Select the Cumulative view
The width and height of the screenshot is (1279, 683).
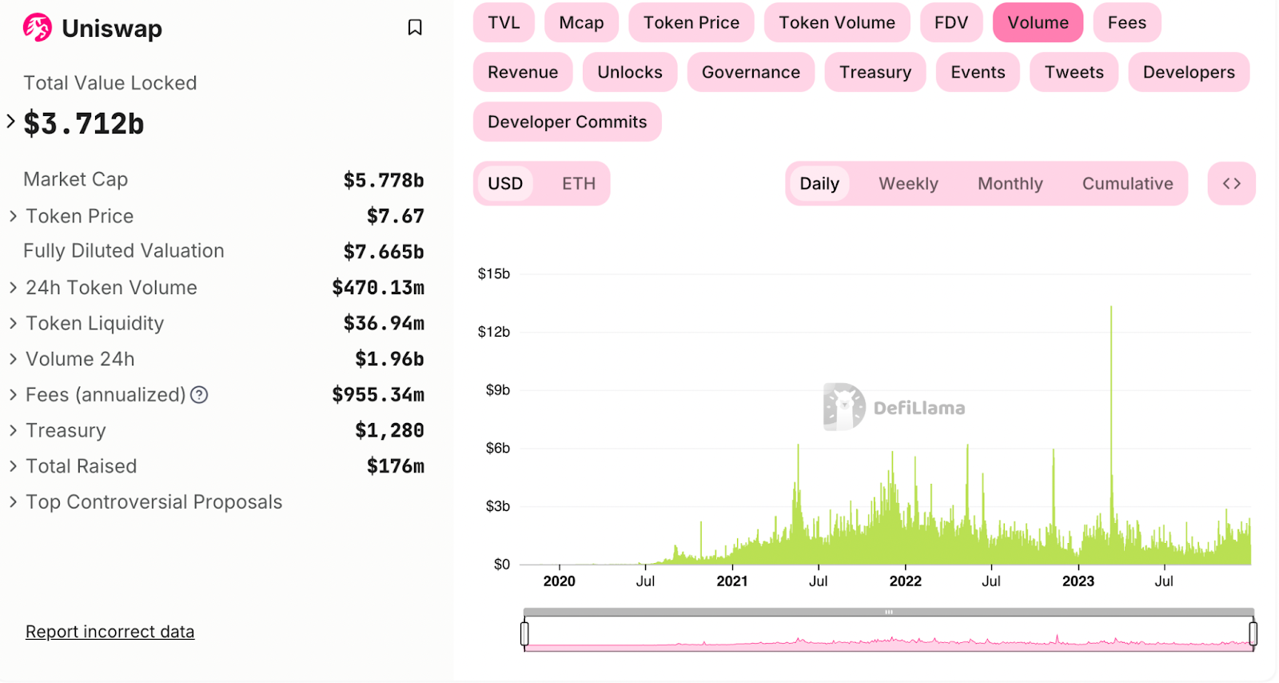click(1128, 183)
